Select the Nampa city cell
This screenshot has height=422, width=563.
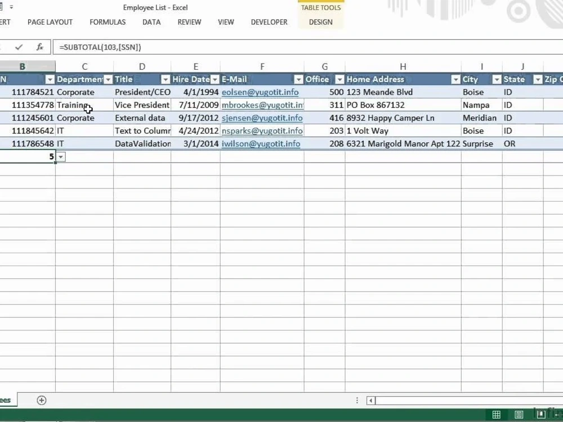(482, 105)
